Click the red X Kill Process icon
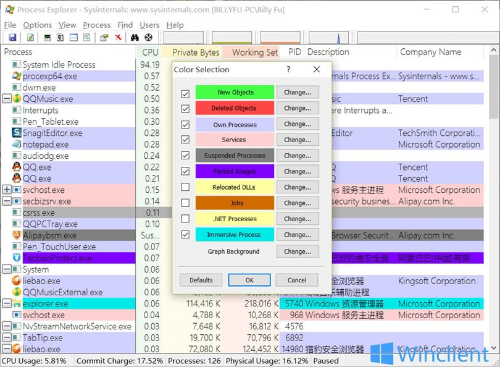 click(119, 37)
